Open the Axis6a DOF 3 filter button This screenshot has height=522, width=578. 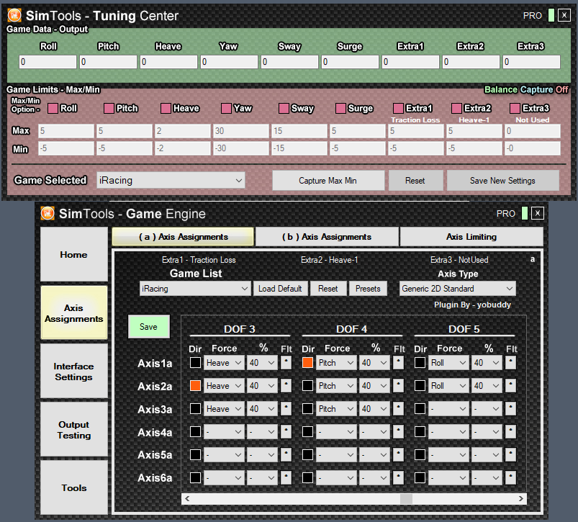coord(286,477)
